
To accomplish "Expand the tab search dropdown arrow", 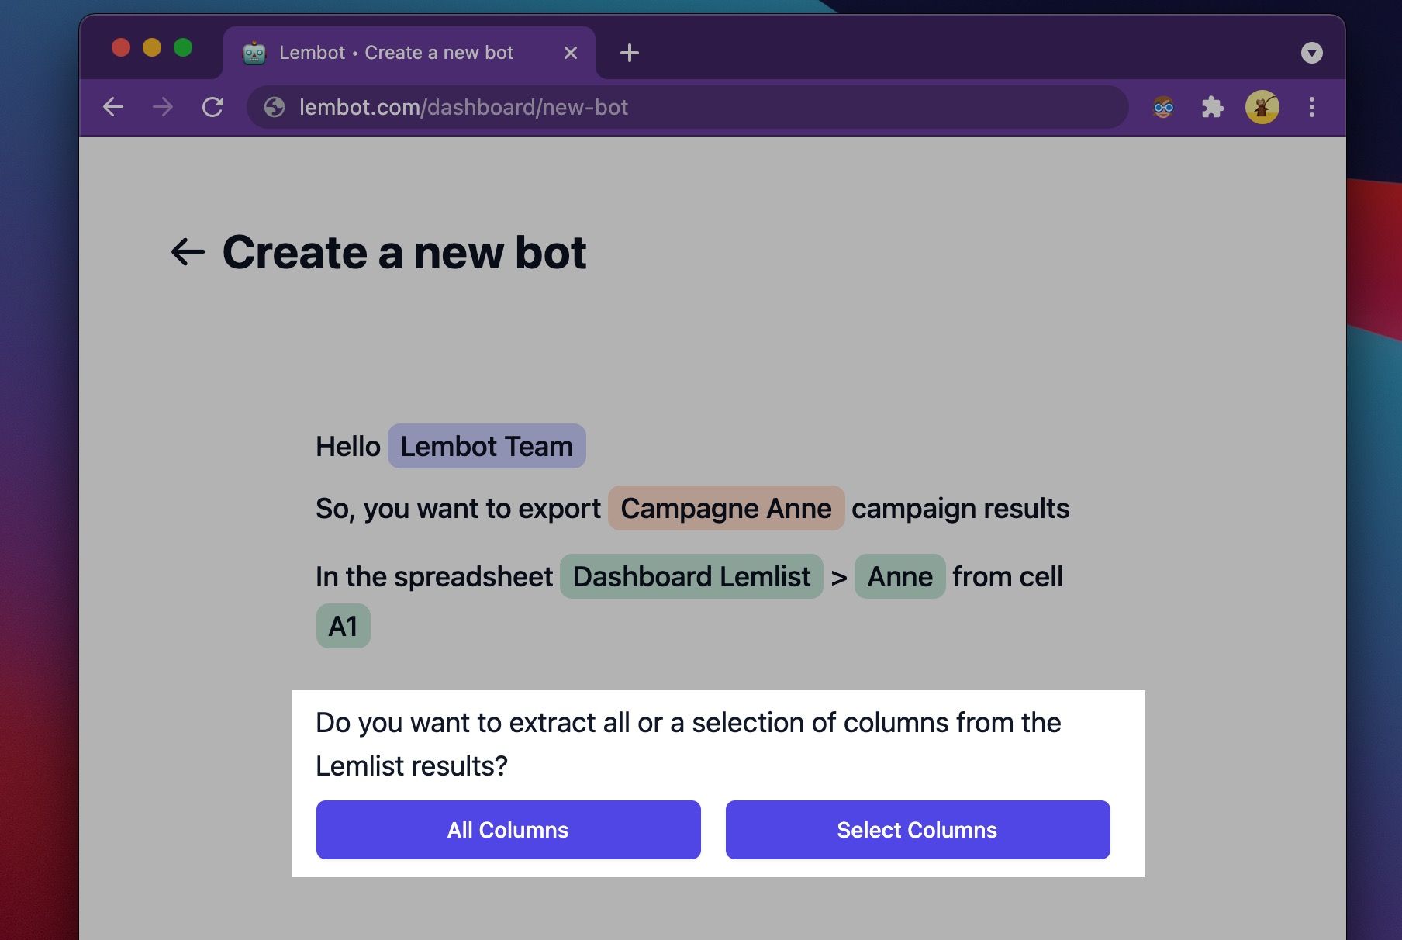I will tap(1312, 53).
